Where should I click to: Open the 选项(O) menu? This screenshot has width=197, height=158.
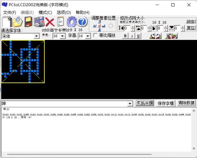point(64,12)
